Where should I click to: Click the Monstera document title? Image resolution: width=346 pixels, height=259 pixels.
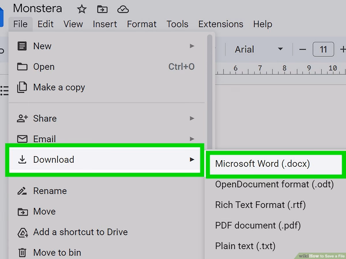coord(37,9)
